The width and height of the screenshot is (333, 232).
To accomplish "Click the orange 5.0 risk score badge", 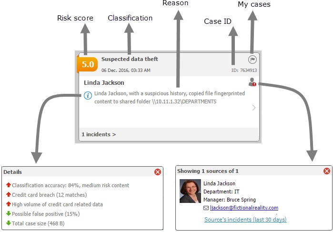I will [88, 64].
